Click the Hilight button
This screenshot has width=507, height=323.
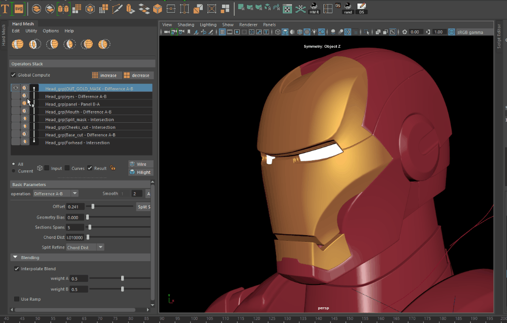coord(140,172)
